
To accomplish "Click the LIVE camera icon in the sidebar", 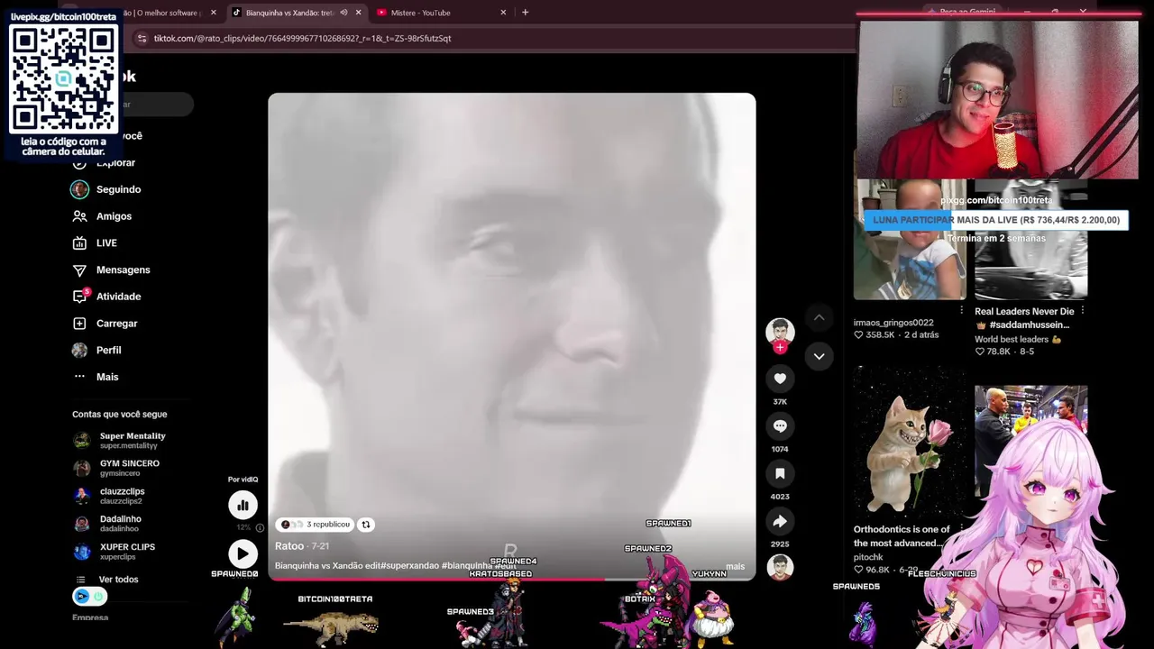I will coord(79,243).
